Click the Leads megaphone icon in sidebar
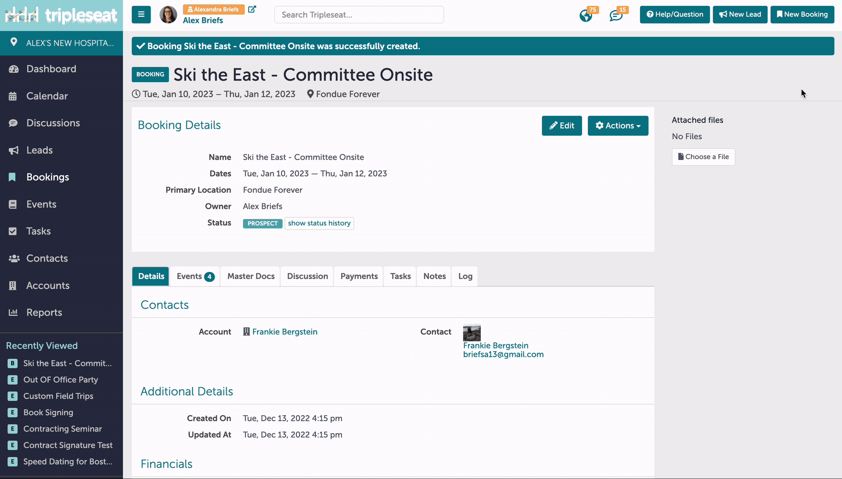The height and width of the screenshot is (479, 842). point(13,150)
